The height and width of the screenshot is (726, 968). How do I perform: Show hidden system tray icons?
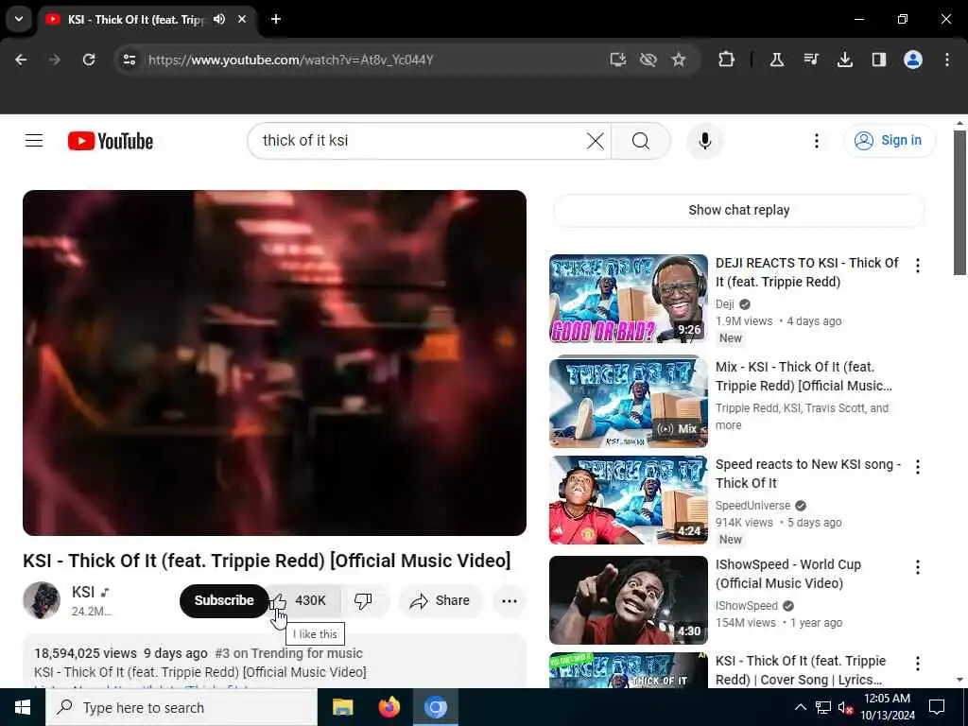[800, 707]
